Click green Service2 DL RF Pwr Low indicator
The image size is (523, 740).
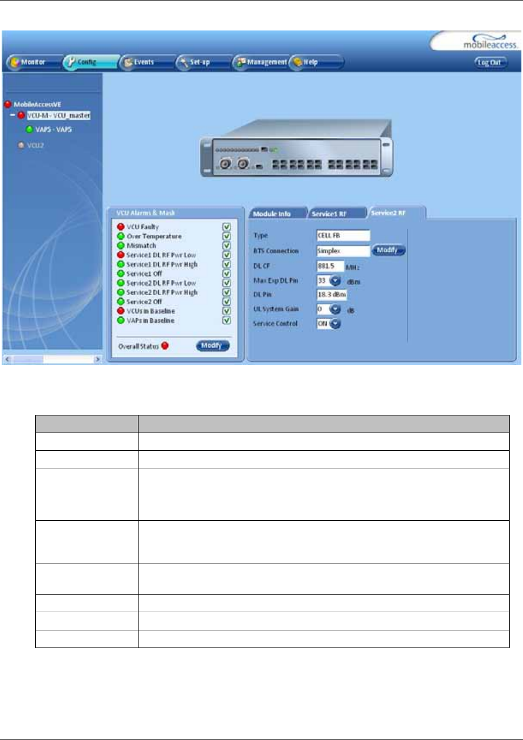121,283
